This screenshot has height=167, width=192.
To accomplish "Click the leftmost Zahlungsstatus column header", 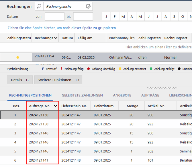I will (16, 38).
